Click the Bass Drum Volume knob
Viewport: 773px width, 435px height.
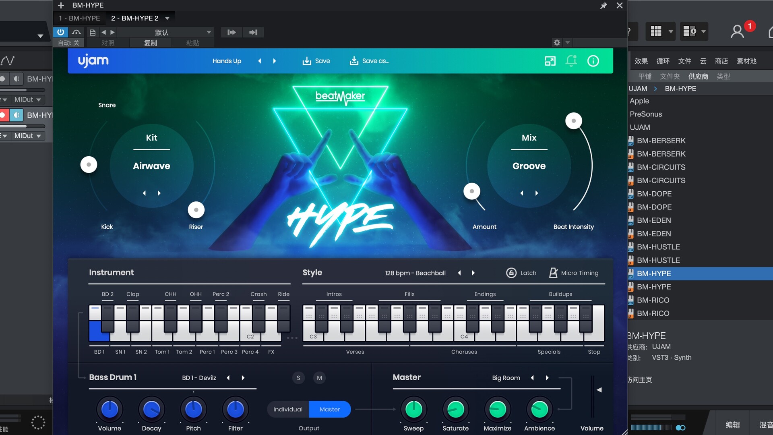(x=110, y=409)
